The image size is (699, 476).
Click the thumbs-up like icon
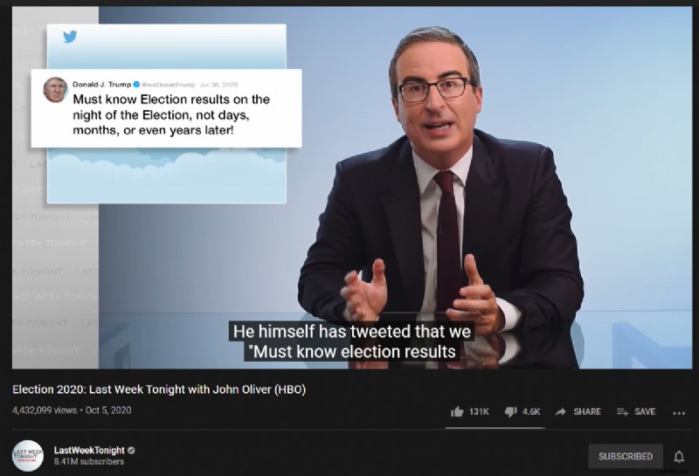457,412
